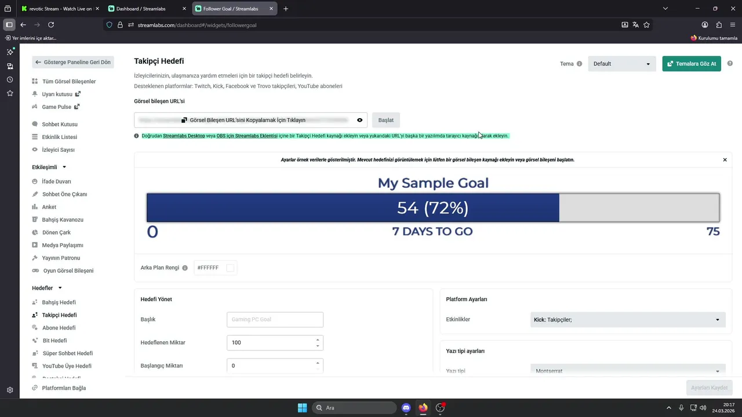The image size is (742, 417).
Task: Decrease Hedeflenen Miktar with down arrow
Action: (317, 346)
